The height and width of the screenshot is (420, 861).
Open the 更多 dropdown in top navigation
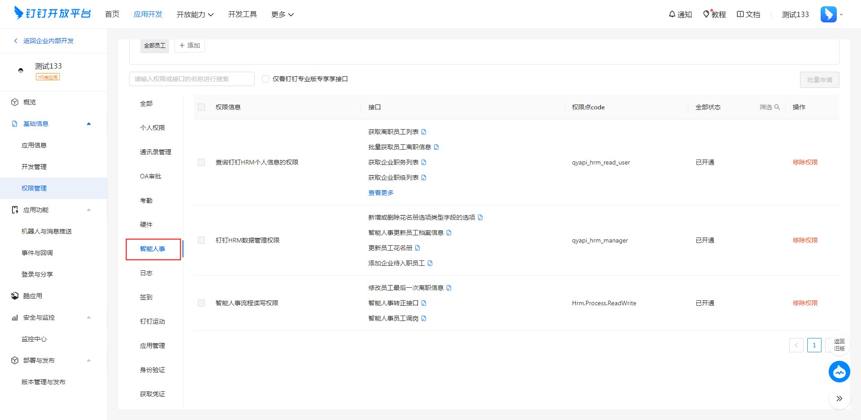click(x=282, y=14)
